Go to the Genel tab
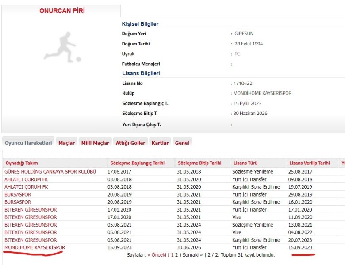Image resolution: width=345 pixels, height=265 pixels. tap(182, 143)
